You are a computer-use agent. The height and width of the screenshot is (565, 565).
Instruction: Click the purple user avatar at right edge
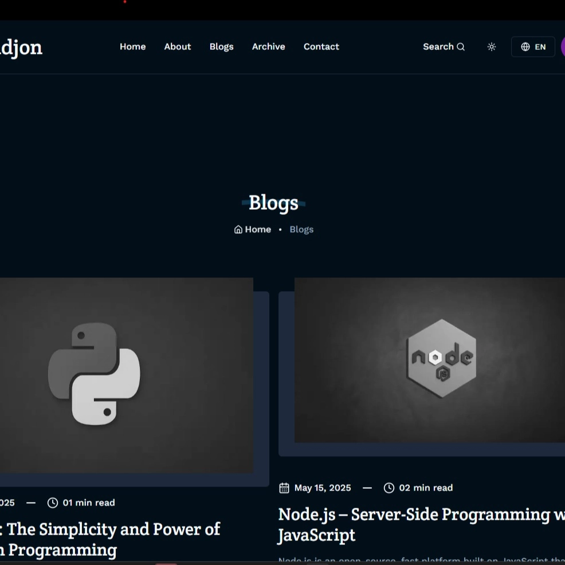[562, 47]
